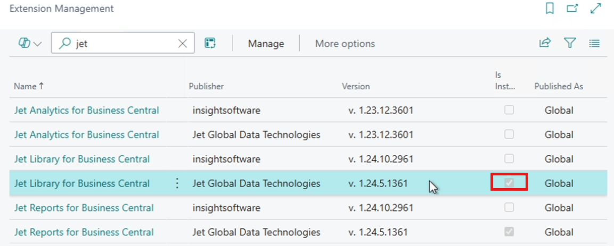Clear the search text with X
Screen dimensions: 614x246
click(x=183, y=44)
